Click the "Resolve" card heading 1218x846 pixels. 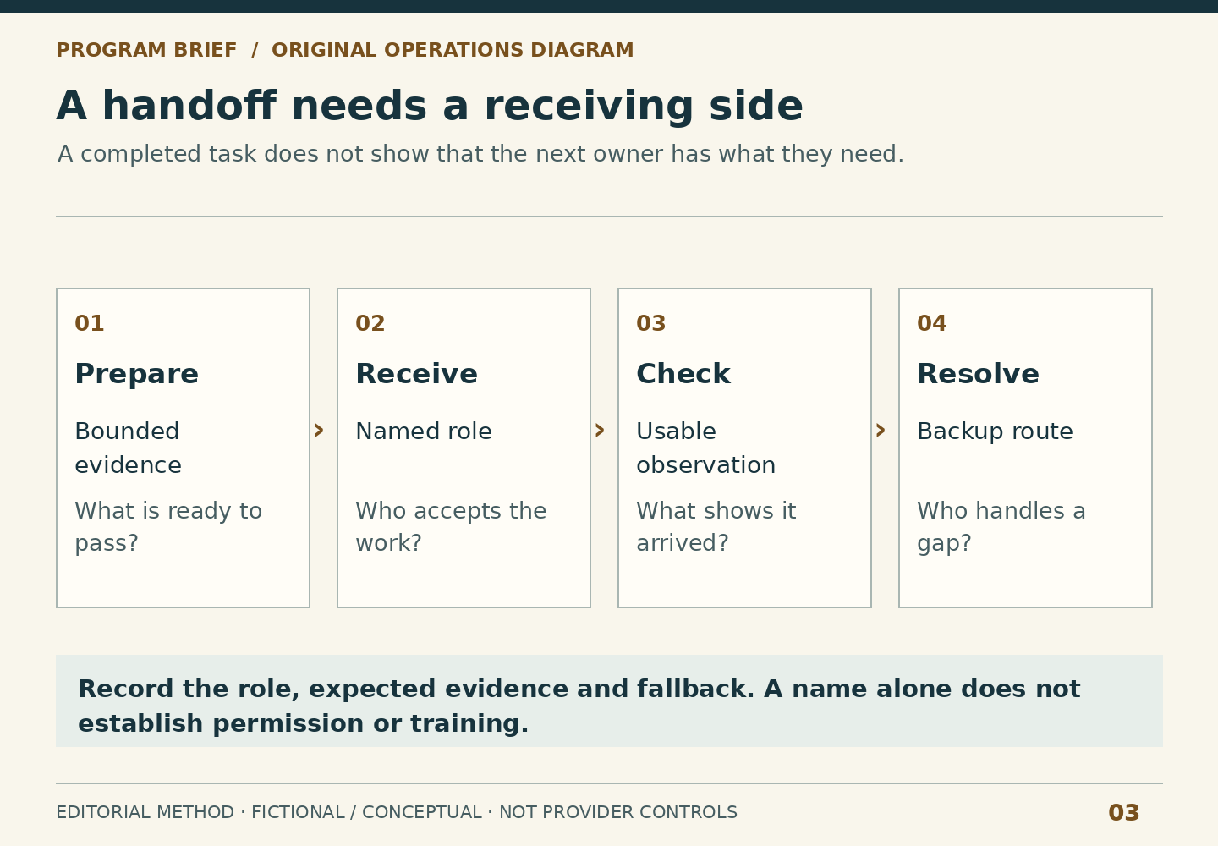[978, 374]
